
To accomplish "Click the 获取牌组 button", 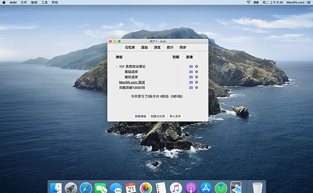I will point(140,117).
